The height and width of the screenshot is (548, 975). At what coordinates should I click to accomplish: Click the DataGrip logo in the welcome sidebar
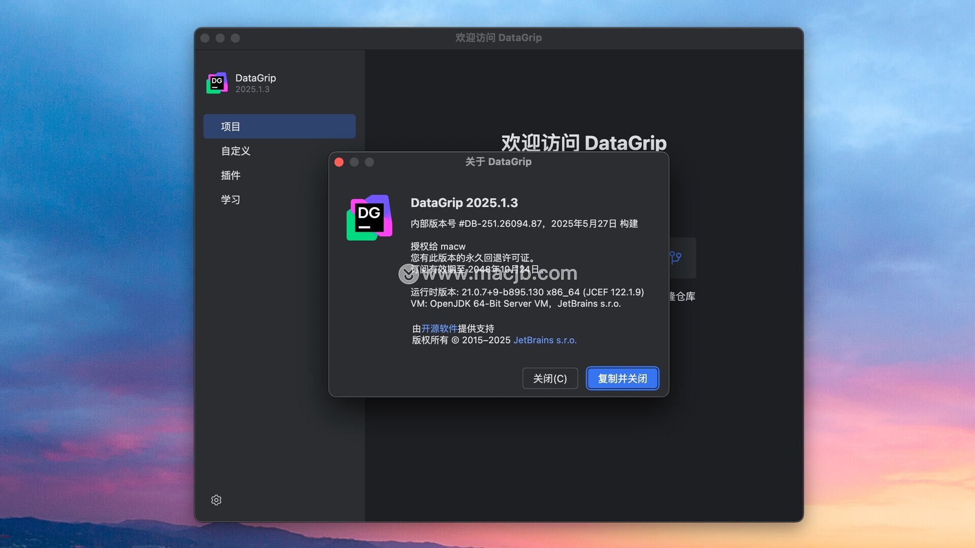point(217,83)
